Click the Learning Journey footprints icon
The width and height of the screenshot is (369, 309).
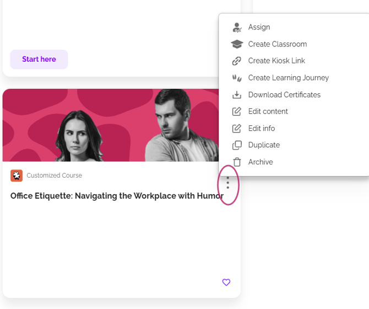point(237,78)
